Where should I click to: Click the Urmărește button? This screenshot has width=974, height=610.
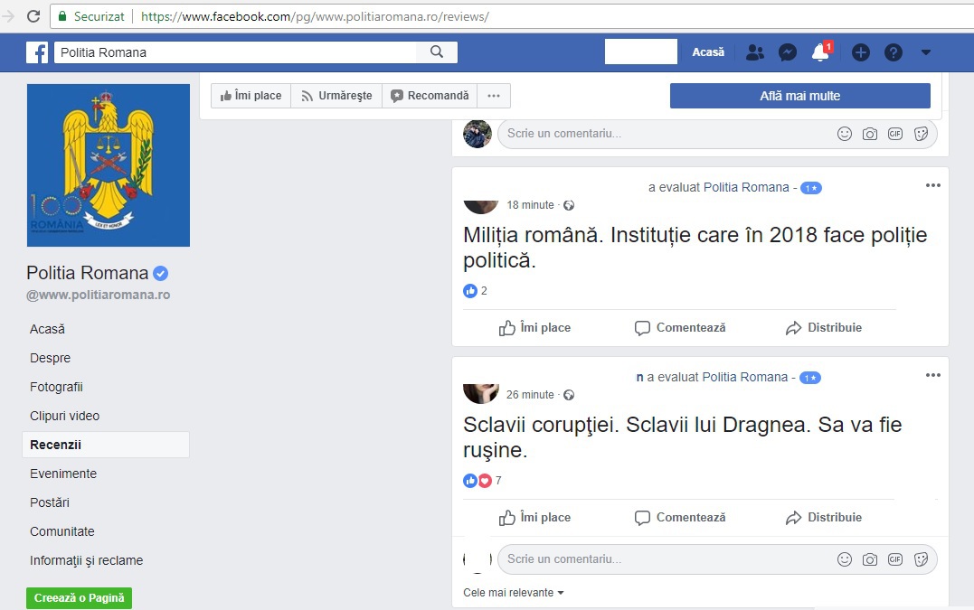(336, 96)
